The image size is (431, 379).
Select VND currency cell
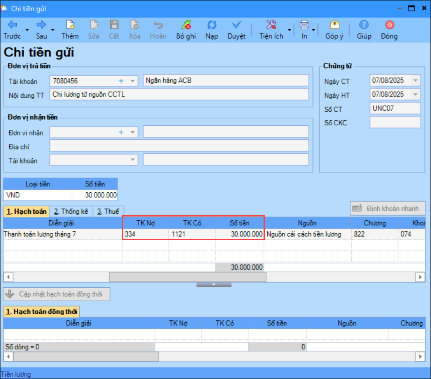(38, 195)
